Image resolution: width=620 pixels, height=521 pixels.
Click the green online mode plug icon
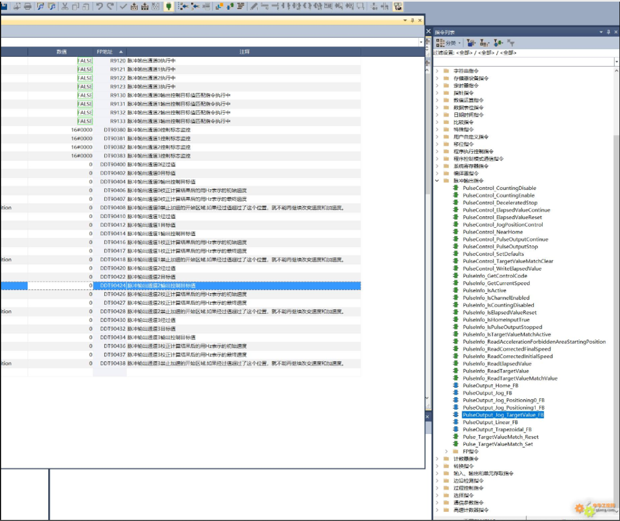pyautogui.click(x=169, y=6)
